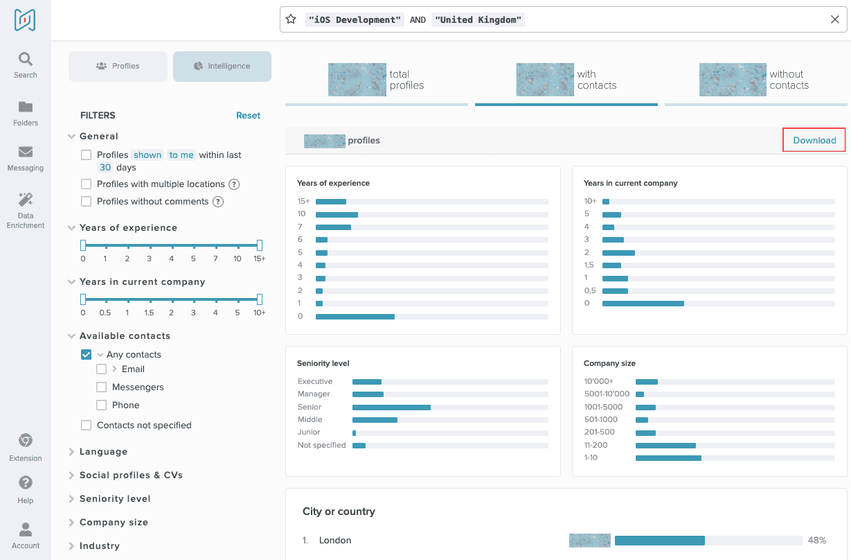This screenshot has height=560, width=851.
Task: Switch to the Profiles tab
Action: point(118,67)
